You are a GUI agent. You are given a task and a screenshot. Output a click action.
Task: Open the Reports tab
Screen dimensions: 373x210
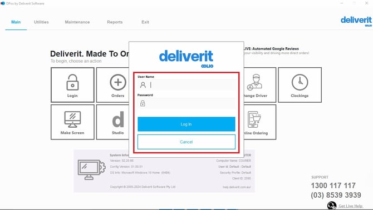115,22
